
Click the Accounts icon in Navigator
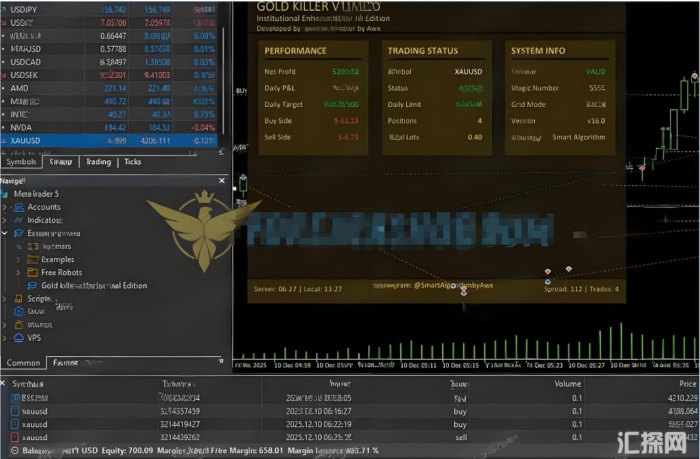point(18,208)
